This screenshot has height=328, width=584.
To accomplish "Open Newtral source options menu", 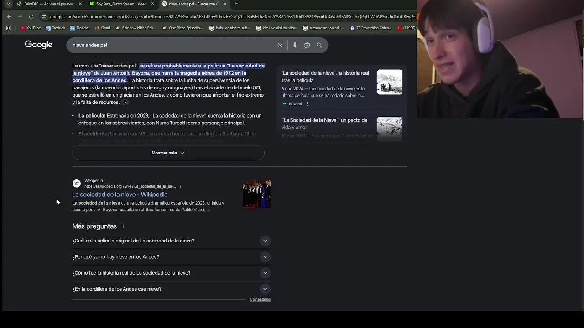I will point(307,104).
